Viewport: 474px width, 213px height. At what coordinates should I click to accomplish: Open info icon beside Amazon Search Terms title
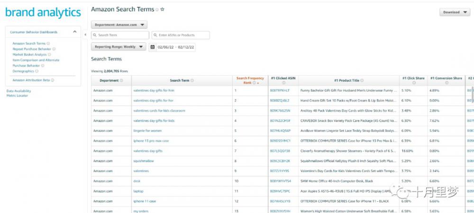[157, 9]
